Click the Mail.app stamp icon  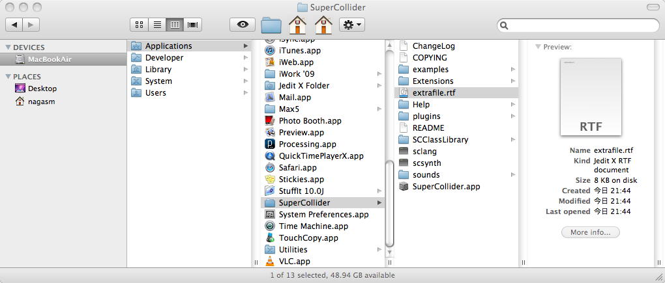(270, 98)
